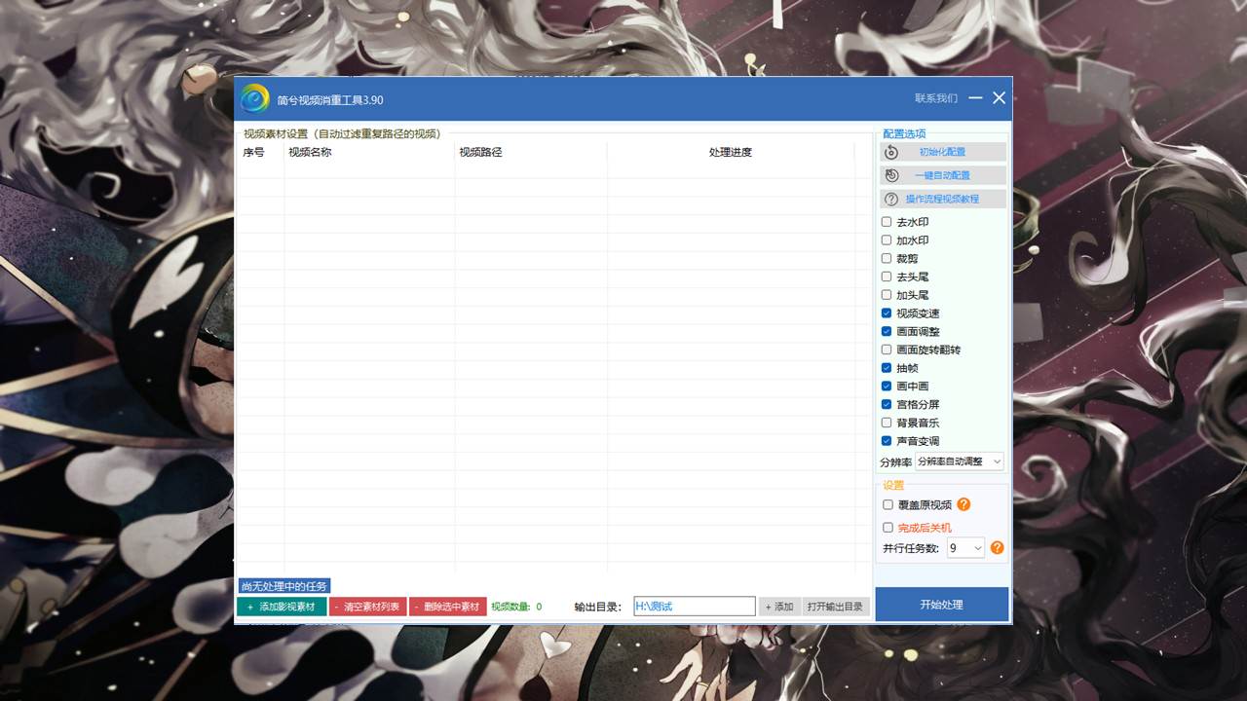Screen dimensions: 1247x701
Task: Enable the 背景音乐 checkbox
Action: [x=887, y=423]
